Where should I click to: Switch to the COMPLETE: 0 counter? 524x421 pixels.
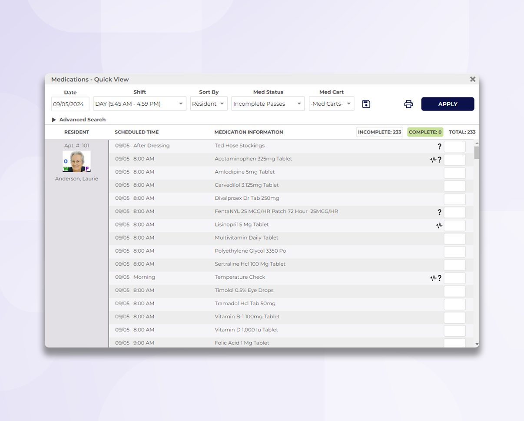[426, 133]
